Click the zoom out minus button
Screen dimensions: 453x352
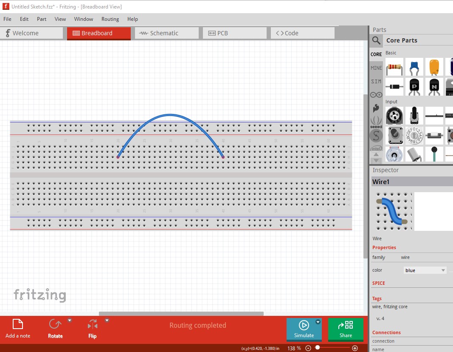tap(308, 348)
